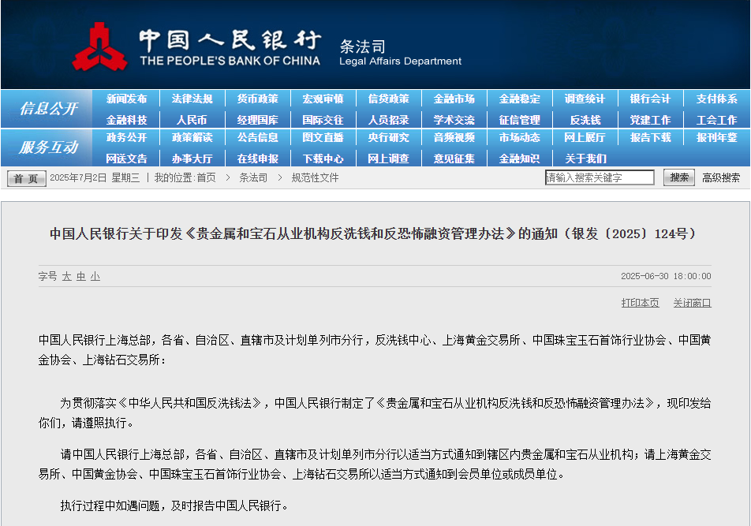Open the 法律法规 menu item
The width and height of the screenshot is (751, 526).
point(192,99)
